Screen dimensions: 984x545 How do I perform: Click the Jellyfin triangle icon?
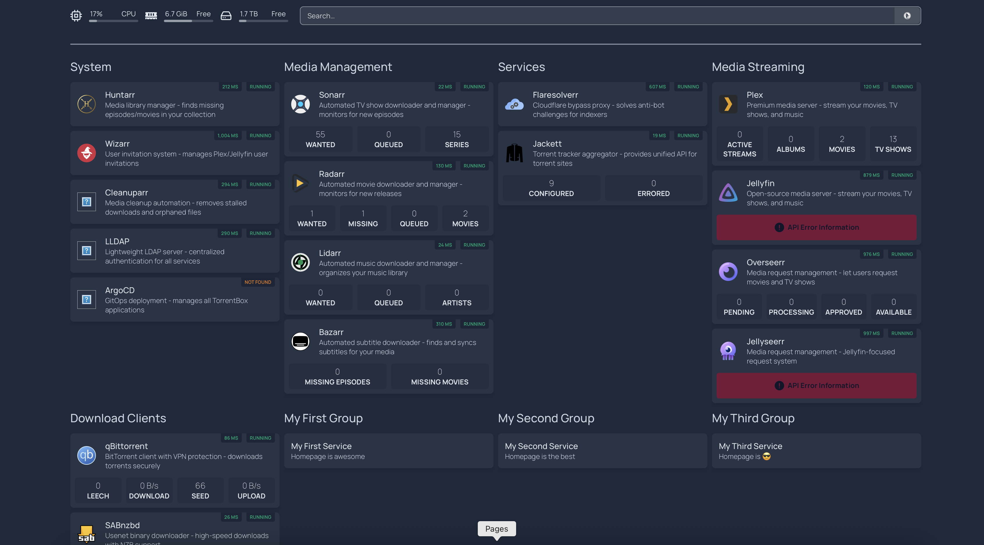click(729, 192)
